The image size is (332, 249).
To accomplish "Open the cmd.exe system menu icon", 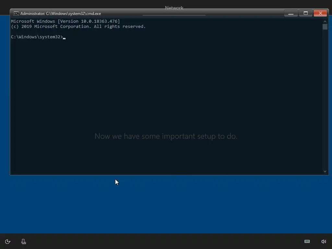I will pos(16,14).
